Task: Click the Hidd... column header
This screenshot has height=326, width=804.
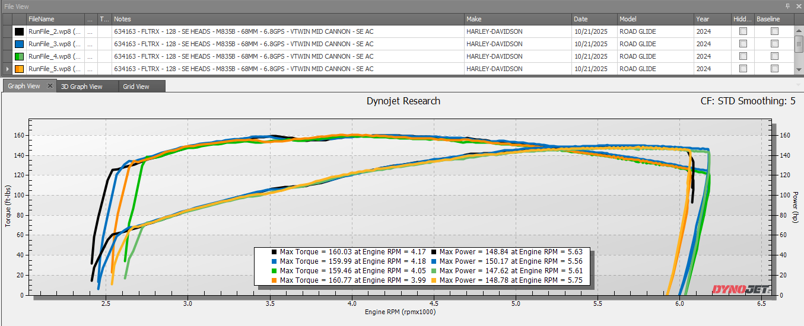Action: [743, 19]
